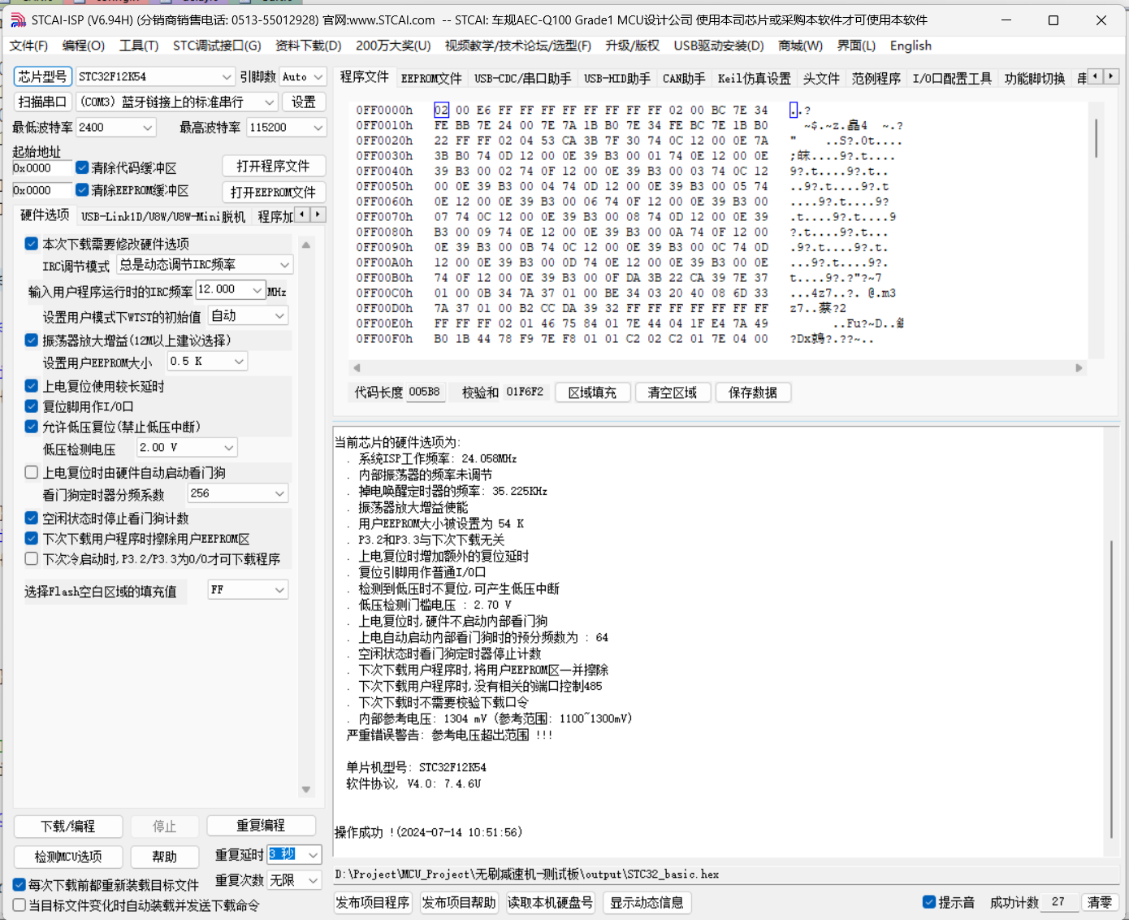
Task: Switch to EEPROM文件 tab
Action: (431, 79)
